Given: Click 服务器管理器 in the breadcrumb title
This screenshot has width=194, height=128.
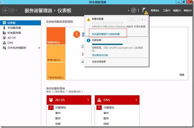Looking at the screenshot, I should 38,10.
